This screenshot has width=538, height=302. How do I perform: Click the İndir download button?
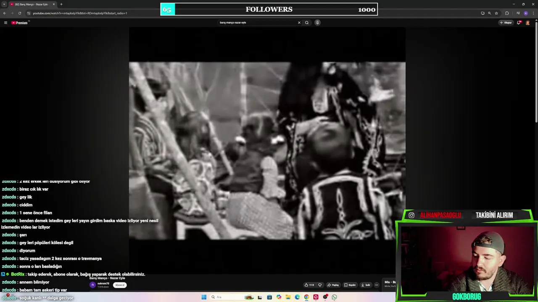click(x=366, y=285)
